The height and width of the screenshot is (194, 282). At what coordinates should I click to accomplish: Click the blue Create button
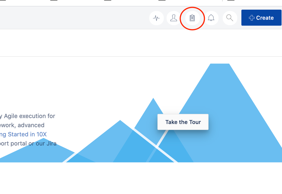coord(261,18)
